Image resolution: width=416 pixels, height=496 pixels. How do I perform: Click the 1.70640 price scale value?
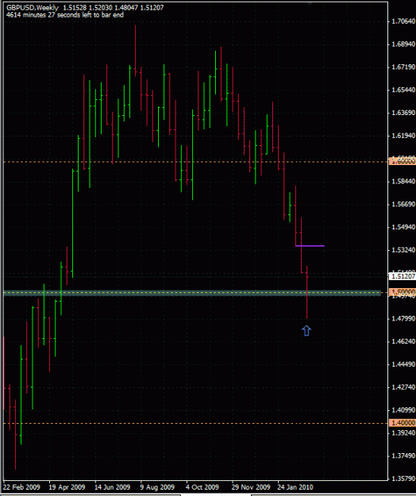click(x=403, y=21)
